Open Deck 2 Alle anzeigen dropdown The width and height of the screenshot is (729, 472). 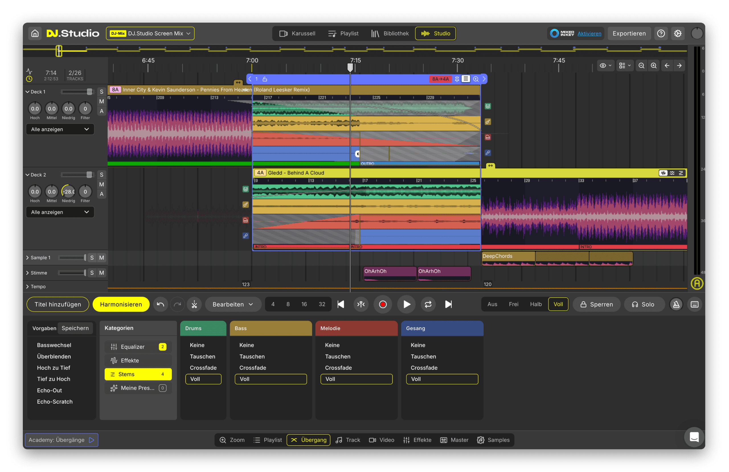(60, 212)
